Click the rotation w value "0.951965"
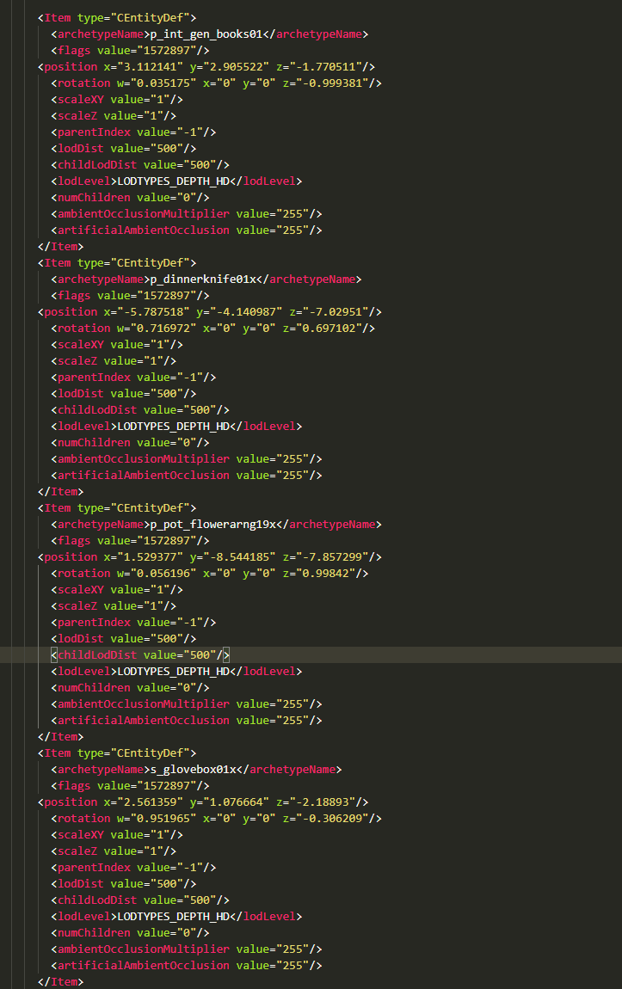 [x=163, y=818]
